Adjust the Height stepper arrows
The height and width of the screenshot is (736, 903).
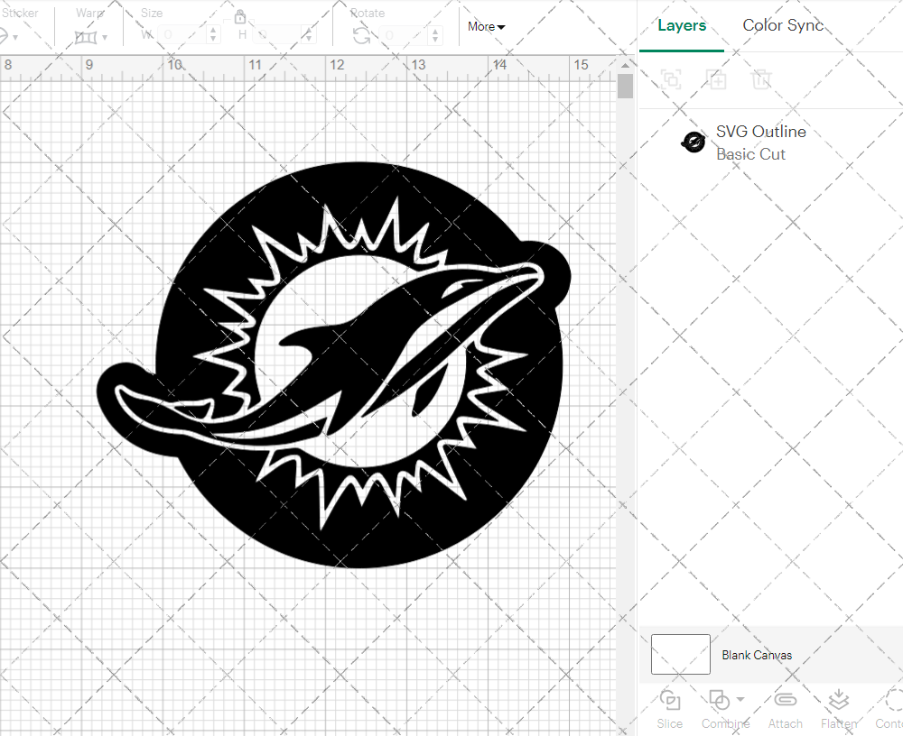click(x=309, y=34)
